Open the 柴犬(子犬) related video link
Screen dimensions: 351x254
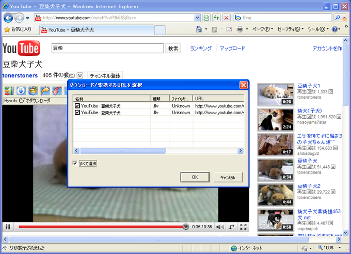tap(309, 111)
